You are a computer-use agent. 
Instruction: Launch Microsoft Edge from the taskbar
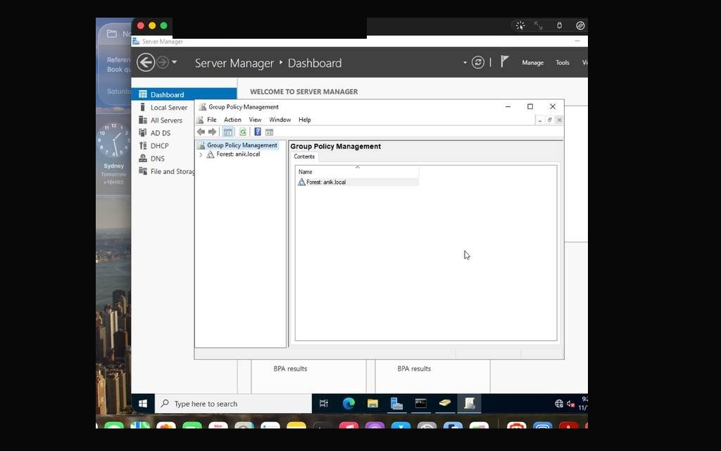pos(349,404)
